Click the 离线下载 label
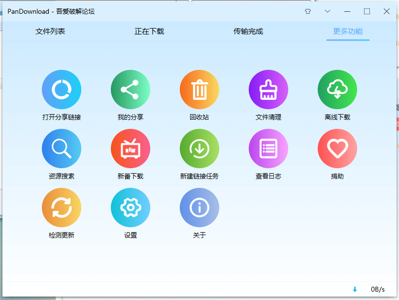This screenshot has width=399, height=300. click(x=337, y=117)
